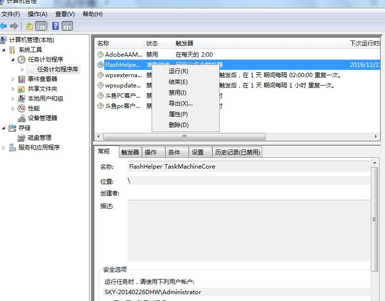Switch to the 条件 tab
Screen dimensions: 385x301
177,152
